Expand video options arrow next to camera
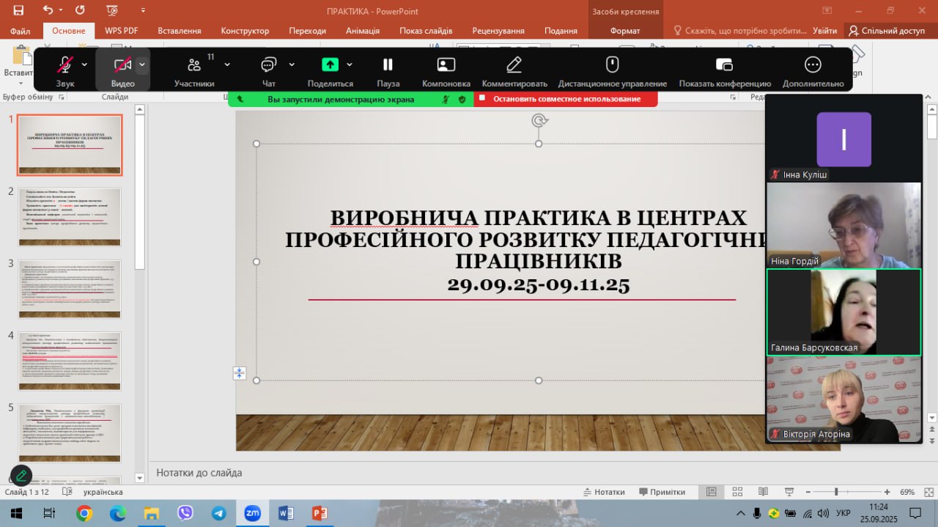Viewport: 938px width, 527px height. (x=142, y=65)
